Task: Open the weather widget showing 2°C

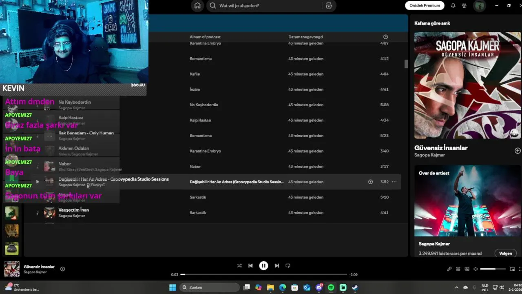Action: (22, 287)
